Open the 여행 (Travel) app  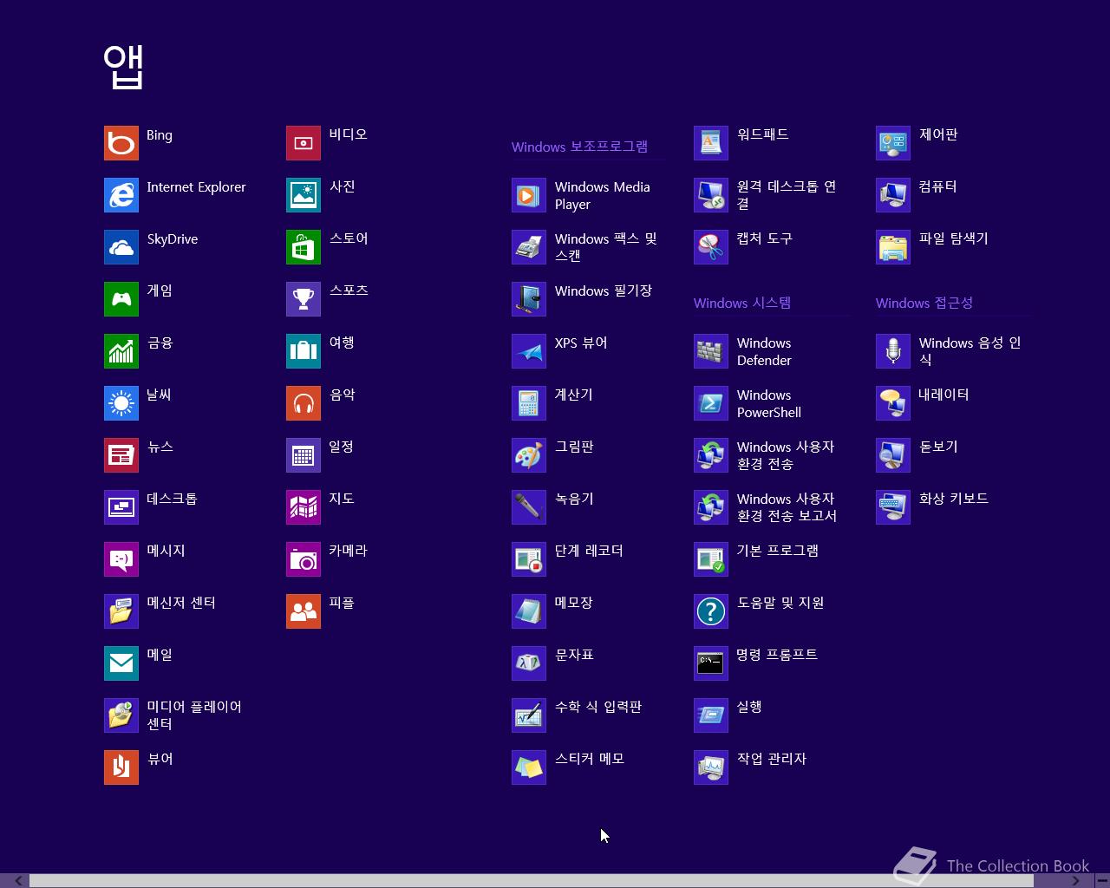point(321,351)
